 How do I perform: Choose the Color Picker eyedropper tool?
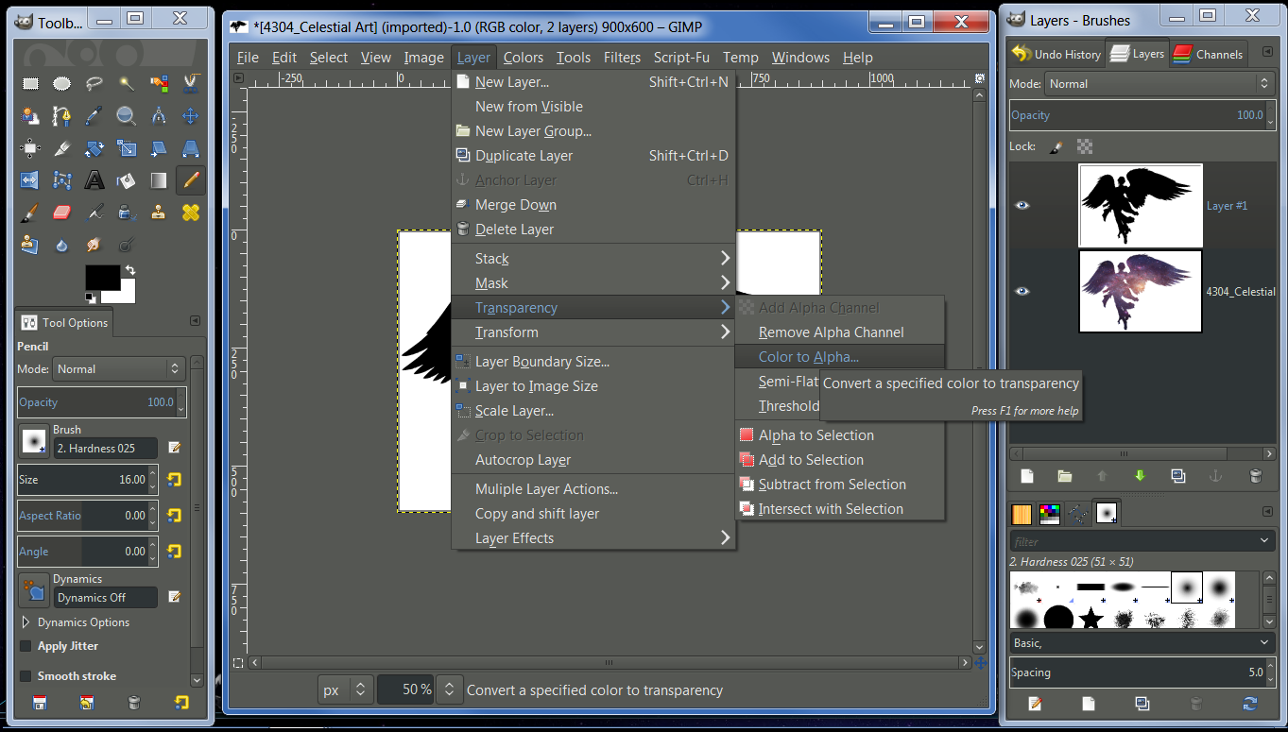pos(94,116)
